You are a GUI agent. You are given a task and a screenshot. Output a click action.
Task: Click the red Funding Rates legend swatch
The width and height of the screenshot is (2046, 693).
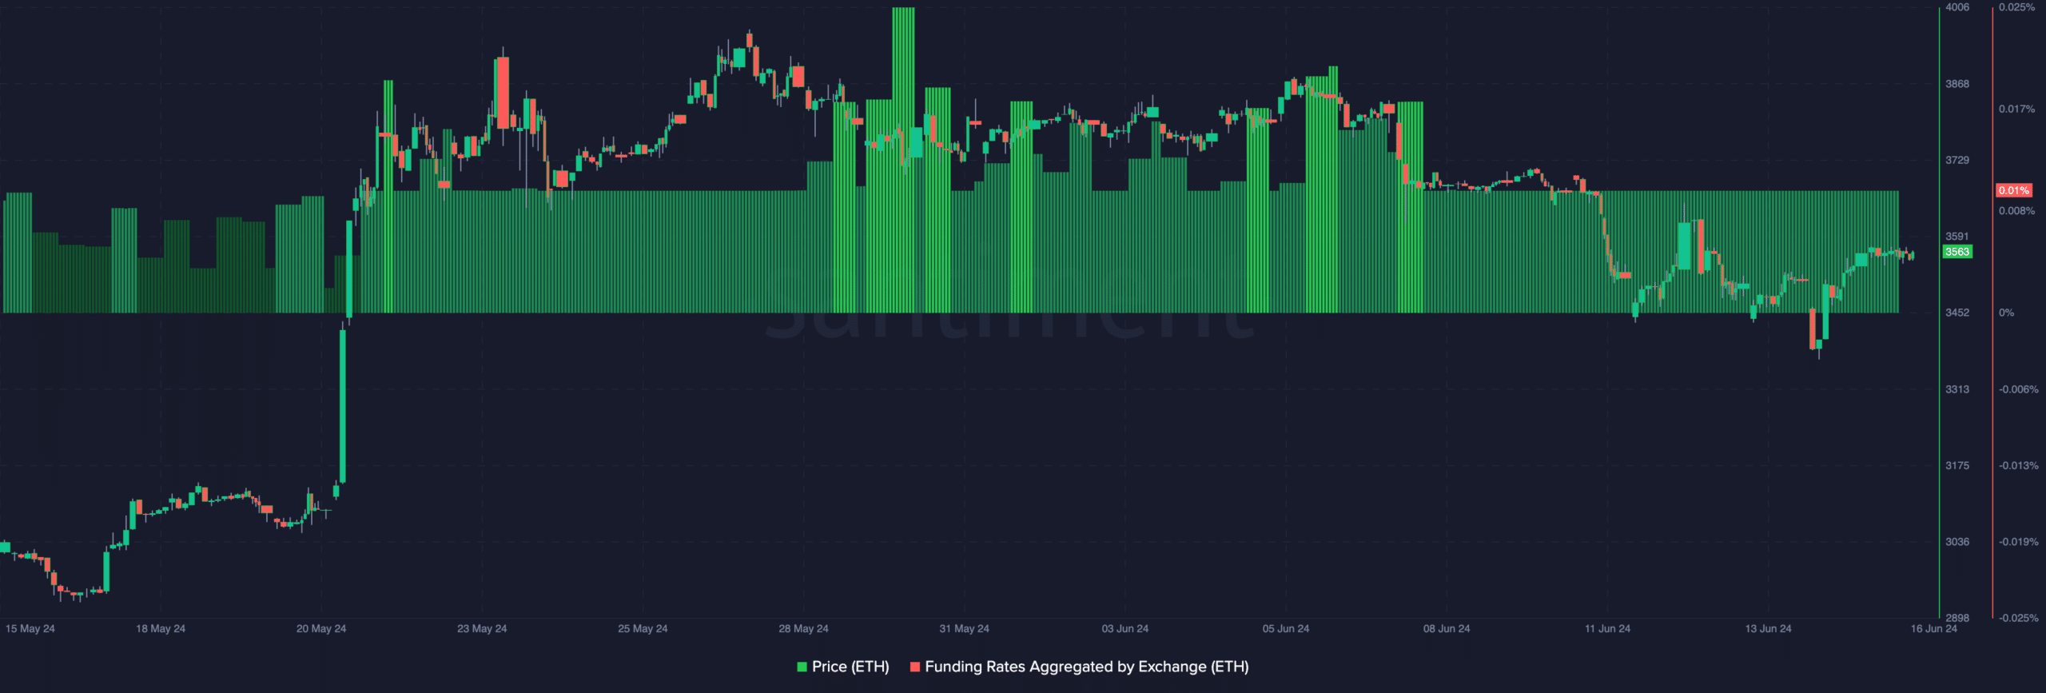click(x=914, y=667)
